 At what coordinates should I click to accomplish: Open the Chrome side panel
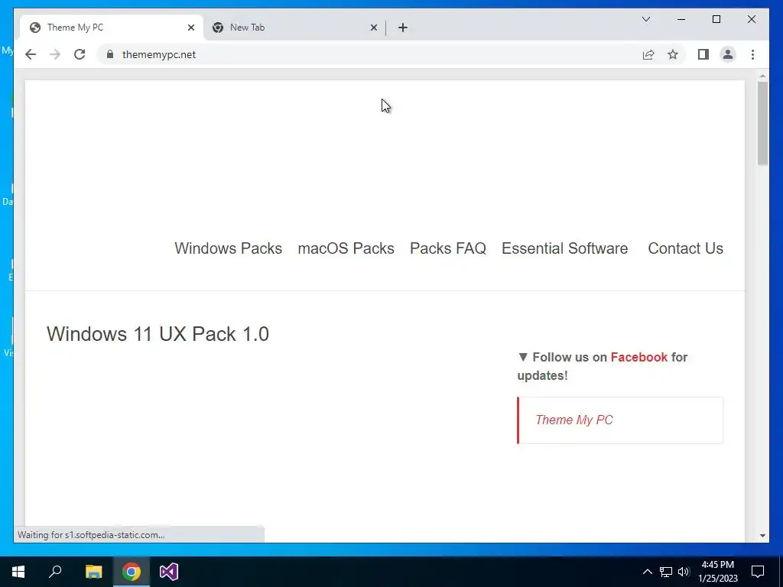[x=703, y=54]
